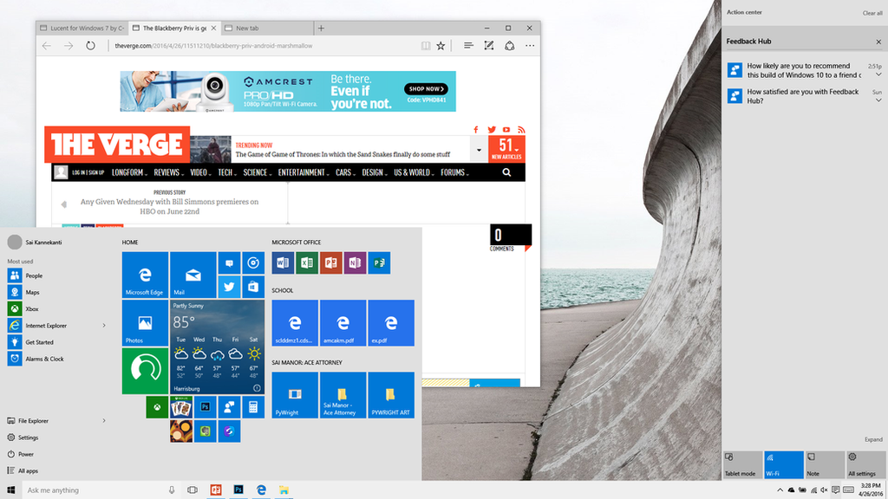Open the Photos tile
The image size is (888, 499).
pyautogui.click(x=145, y=323)
